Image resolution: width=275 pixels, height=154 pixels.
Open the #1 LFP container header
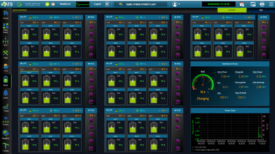point(223,17)
